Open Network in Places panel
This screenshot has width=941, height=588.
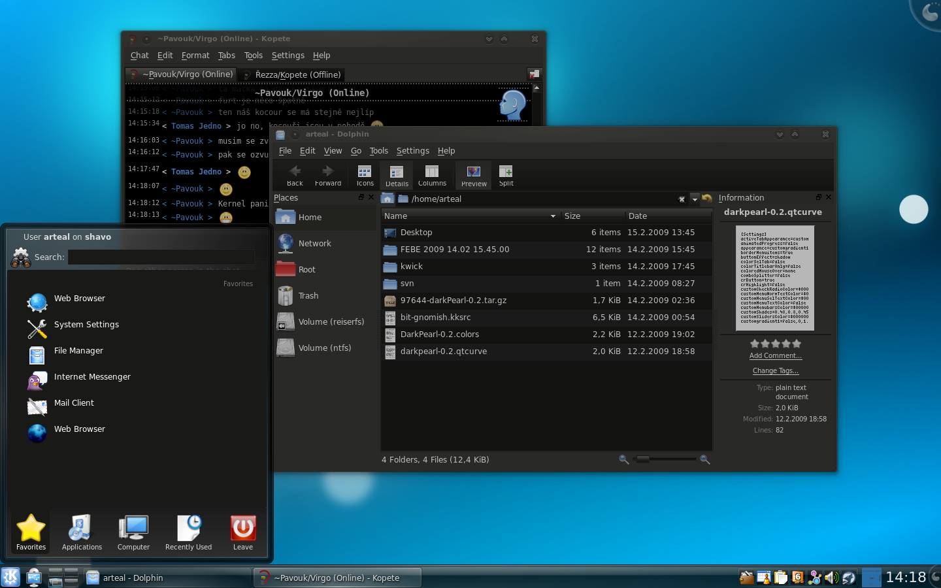[325, 243]
